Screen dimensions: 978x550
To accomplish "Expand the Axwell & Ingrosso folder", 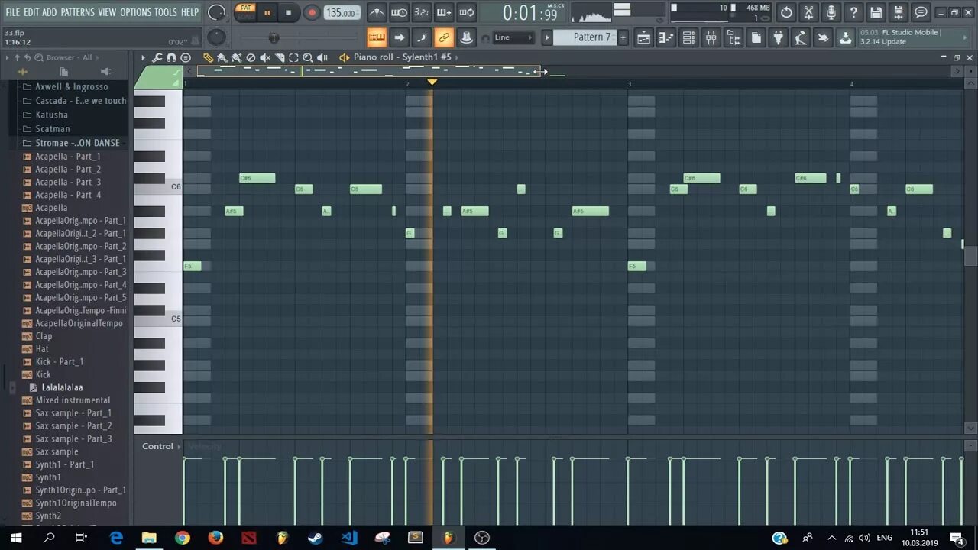I will click(x=67, y=86).
